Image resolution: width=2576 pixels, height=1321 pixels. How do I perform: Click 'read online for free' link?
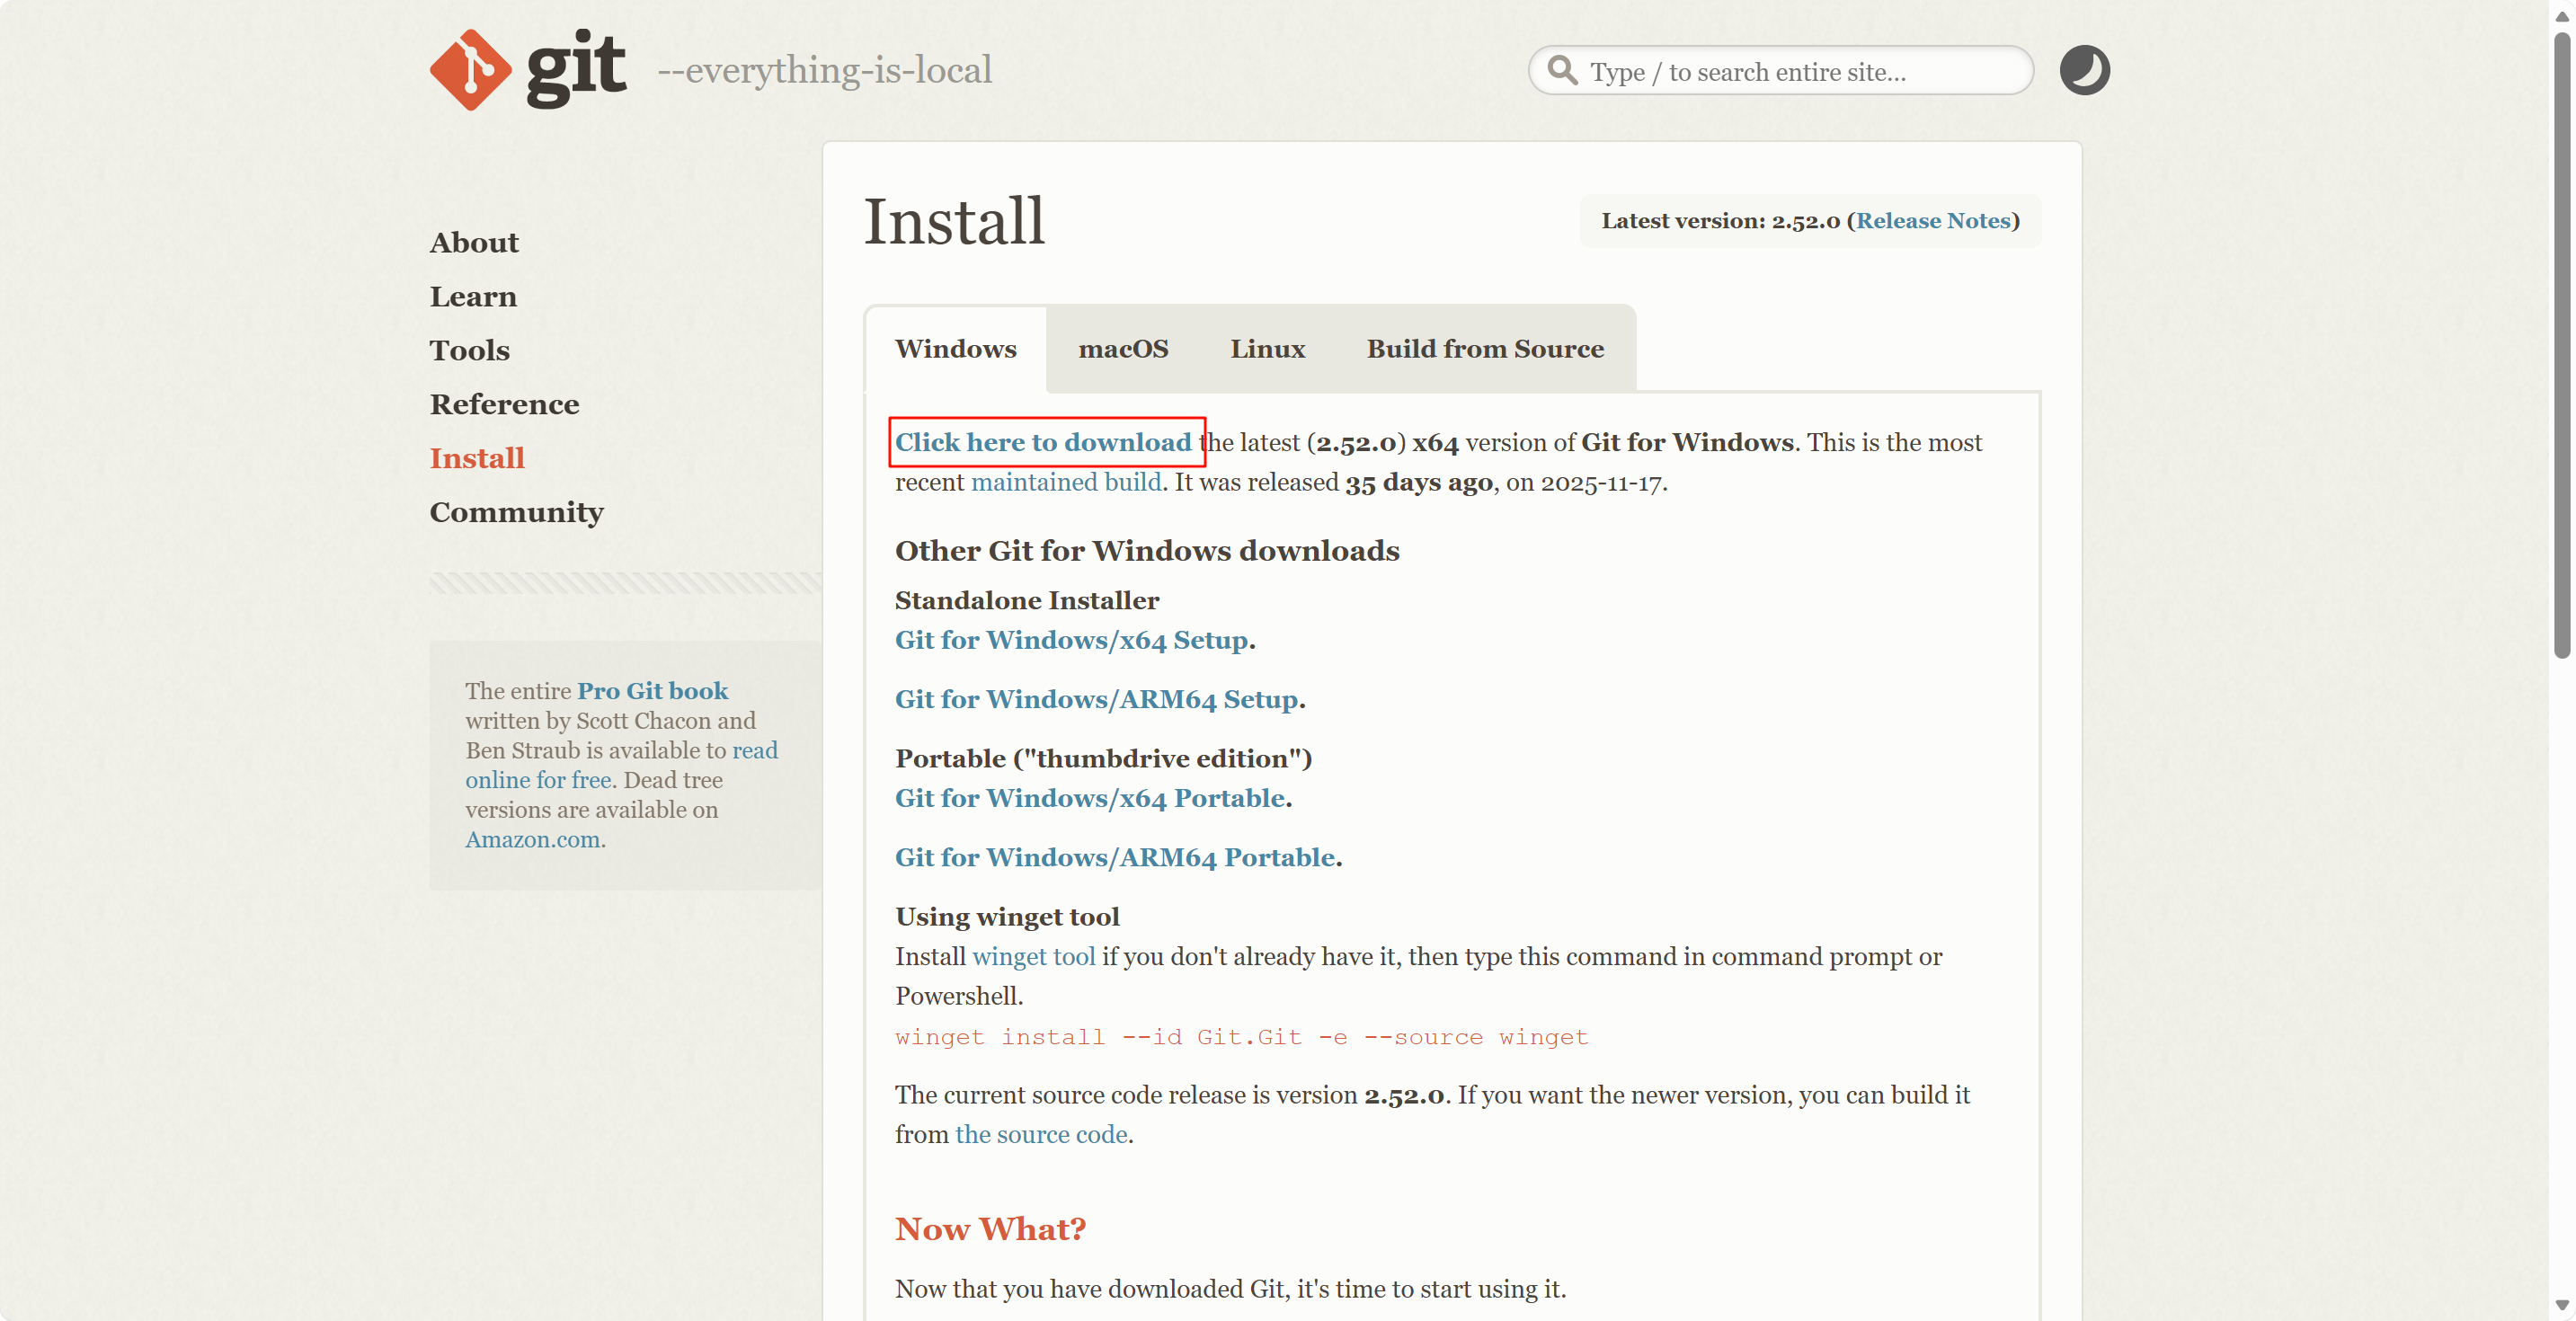pos(621,765)
